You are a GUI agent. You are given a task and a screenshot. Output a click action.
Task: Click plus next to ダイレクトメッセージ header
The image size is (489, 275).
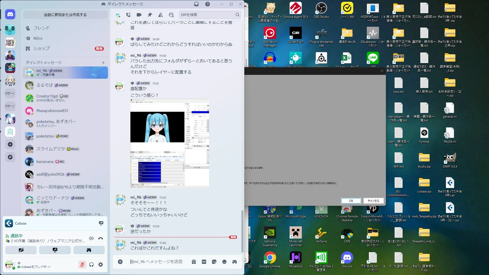pyautogui.click(x=103, y=63)
